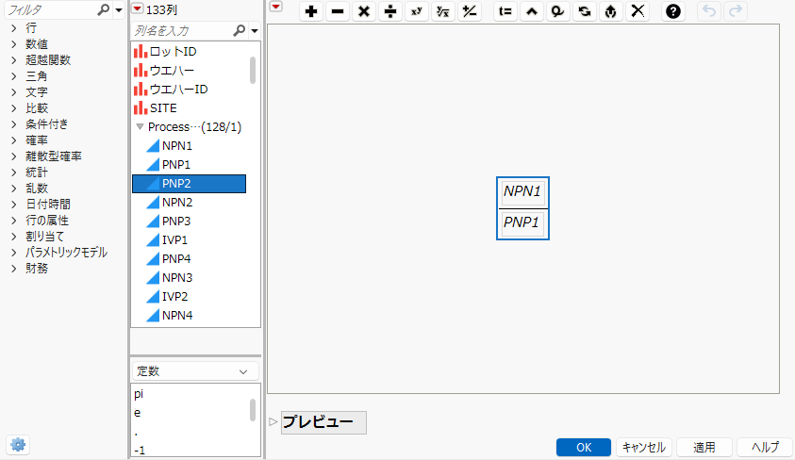Screen dimensions: 795x460
Task: Expand the 統計 function category
Action: (14, 172)
